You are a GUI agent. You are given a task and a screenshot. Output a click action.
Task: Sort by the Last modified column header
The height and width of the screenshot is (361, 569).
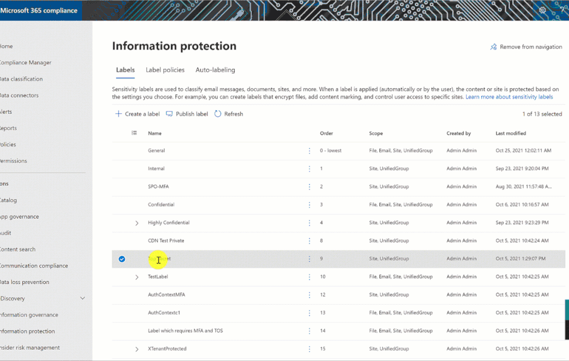point(510,133)
